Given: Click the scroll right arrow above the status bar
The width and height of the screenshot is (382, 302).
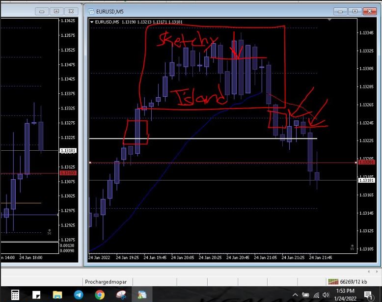Looking at the screenshot, I should coord(377,272).
